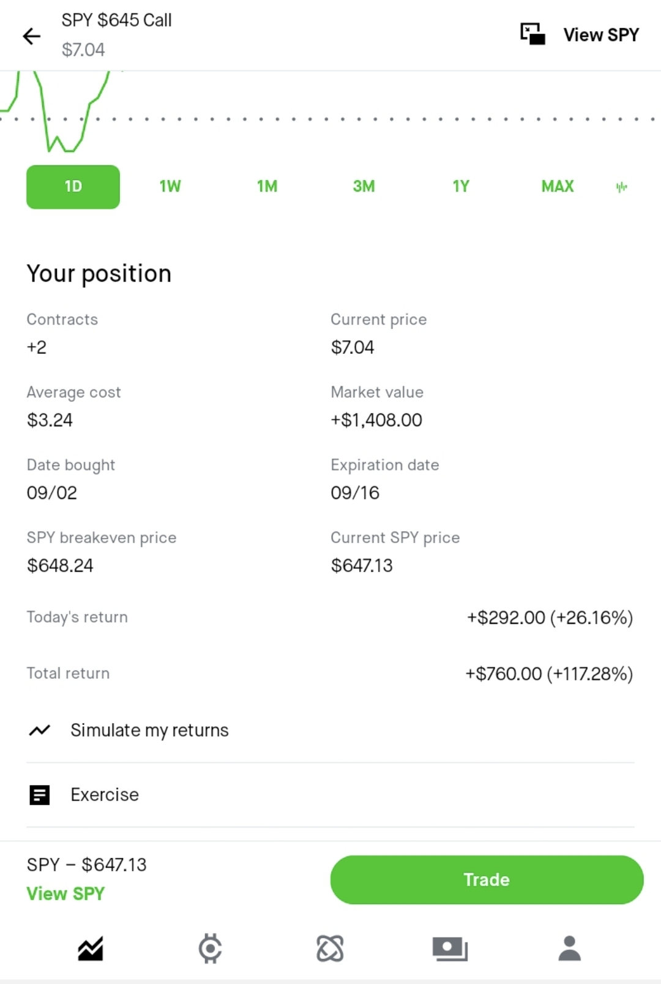Open the retirement loops icon
Viewport: 661px width, 984px height.
pos(330,948)
